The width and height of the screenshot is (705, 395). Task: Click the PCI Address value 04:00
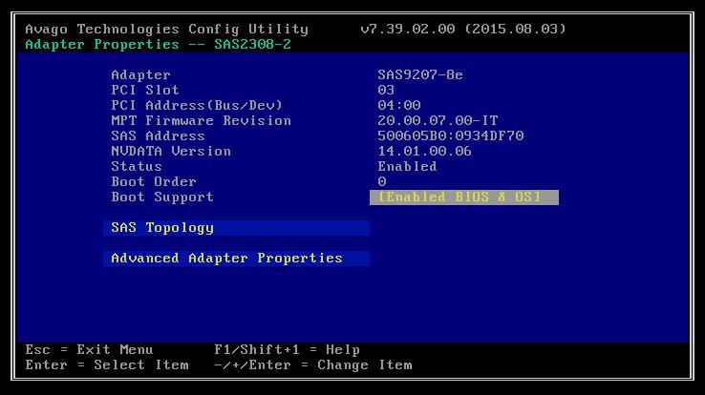point(398,106)
